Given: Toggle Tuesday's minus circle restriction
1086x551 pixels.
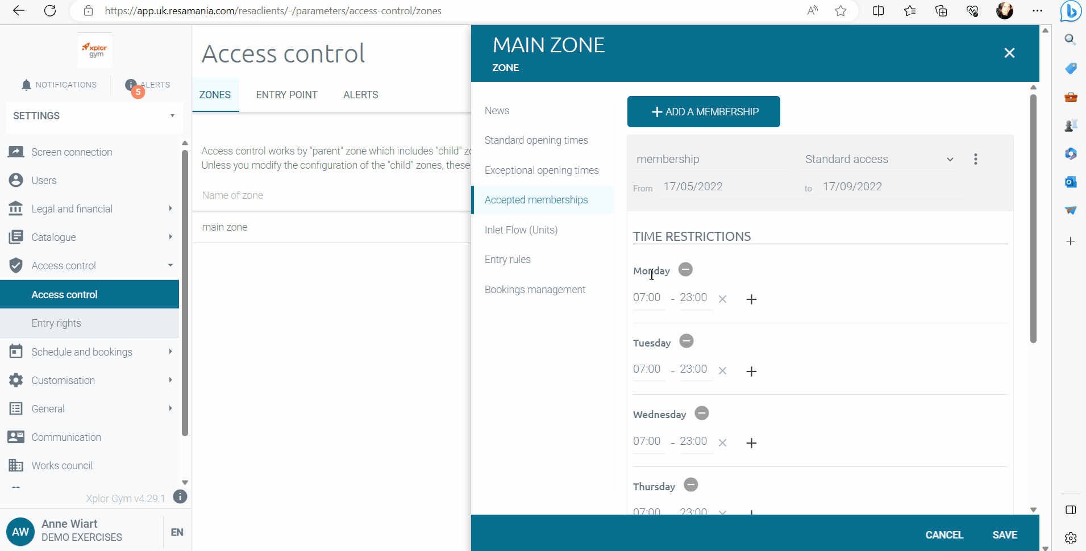Looking at the screenshot, I should tap(686, 341).
